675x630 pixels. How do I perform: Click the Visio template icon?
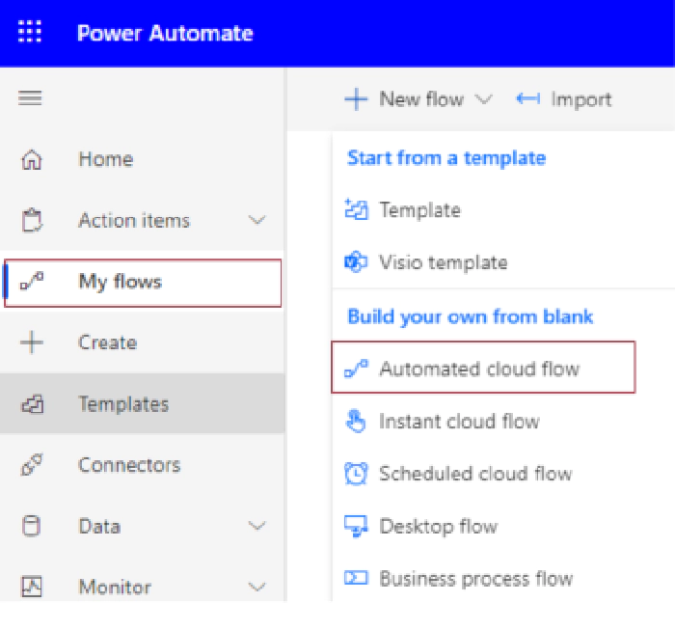point(356,262)
